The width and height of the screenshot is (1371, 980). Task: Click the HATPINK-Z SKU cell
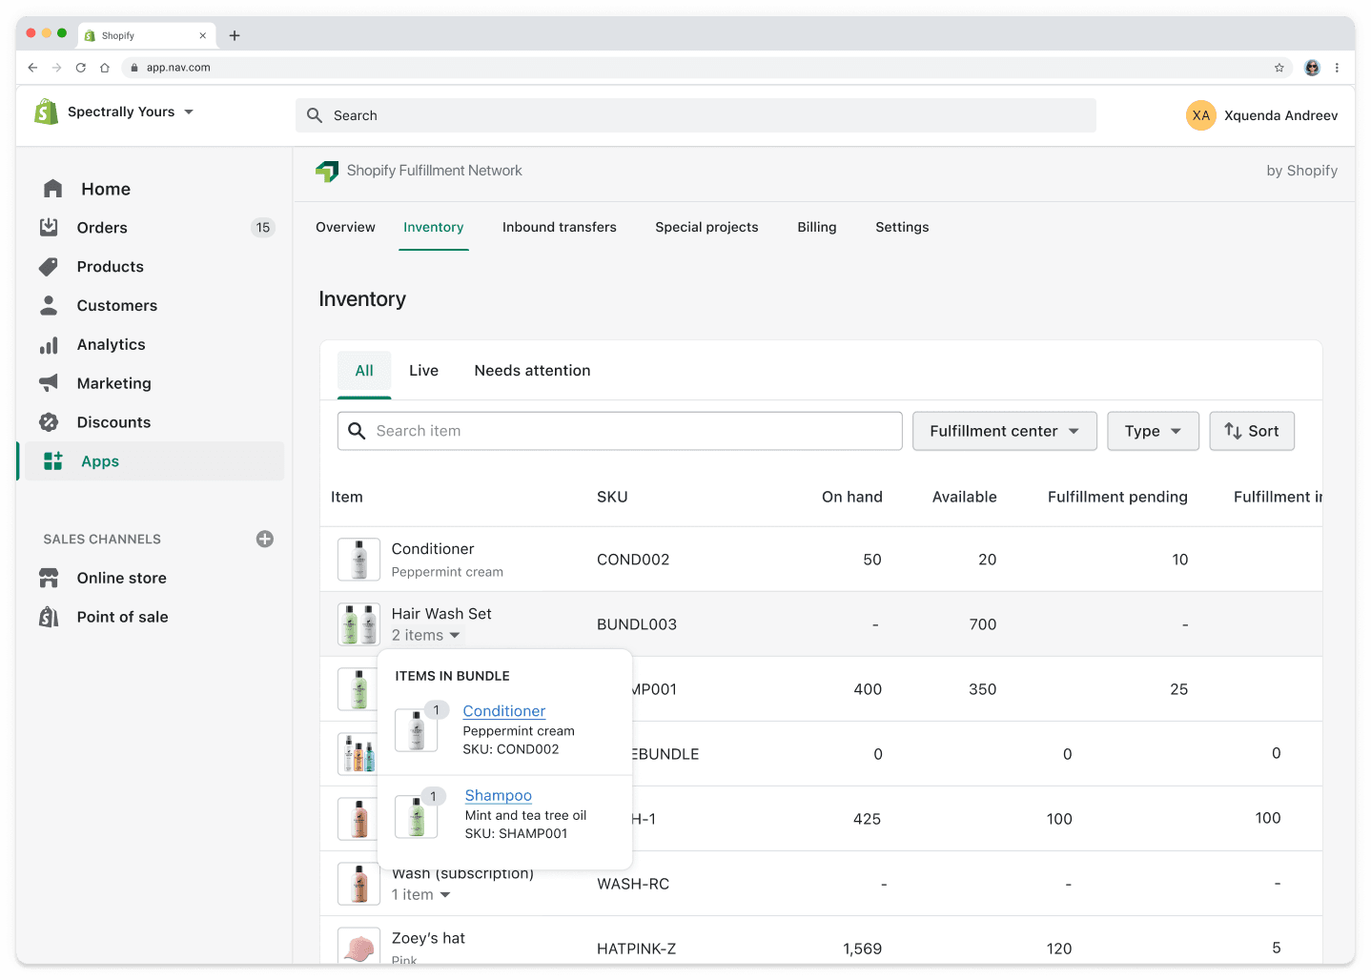637,949
